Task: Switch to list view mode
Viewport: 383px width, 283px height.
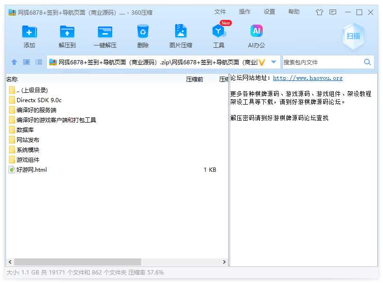Action: tap(39, 62)
